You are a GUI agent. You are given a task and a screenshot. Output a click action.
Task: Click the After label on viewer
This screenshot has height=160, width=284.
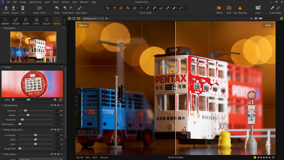268,25
